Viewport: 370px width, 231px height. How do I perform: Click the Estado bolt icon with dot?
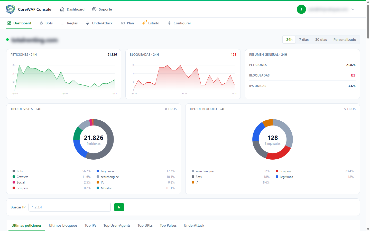coord(144,23)
